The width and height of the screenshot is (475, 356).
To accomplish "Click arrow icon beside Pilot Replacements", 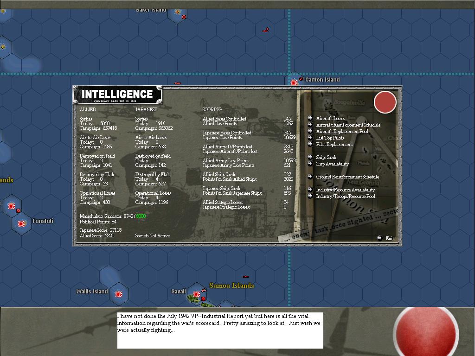I will 310,144.
